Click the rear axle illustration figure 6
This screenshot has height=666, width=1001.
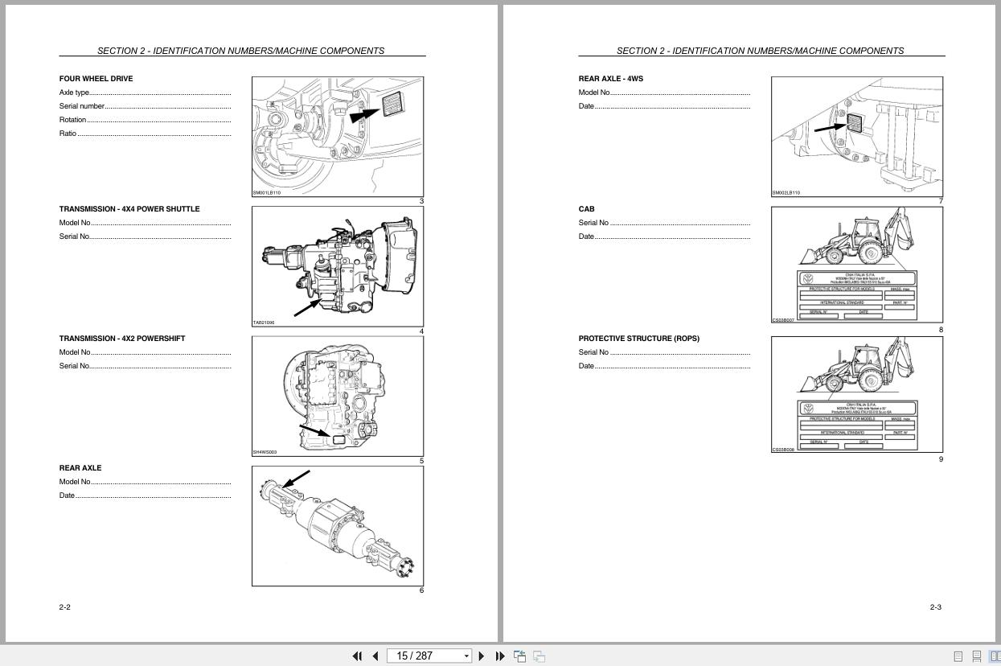coord(338,526)
